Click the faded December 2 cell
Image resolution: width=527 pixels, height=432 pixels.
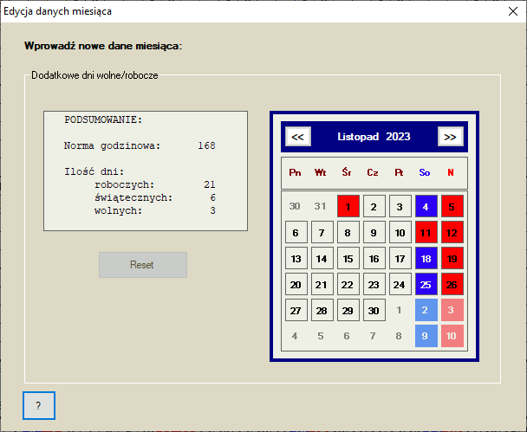(x=426, y=311)
